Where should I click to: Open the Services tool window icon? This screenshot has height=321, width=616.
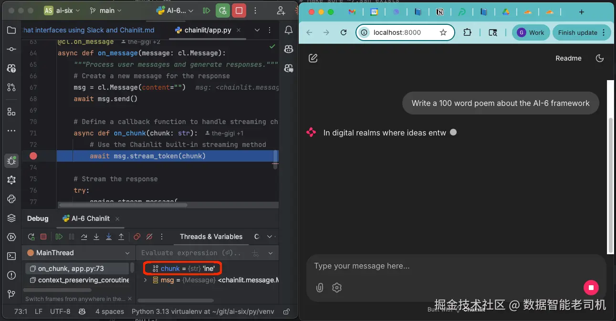pyautogui.click(x=11, y=237)
